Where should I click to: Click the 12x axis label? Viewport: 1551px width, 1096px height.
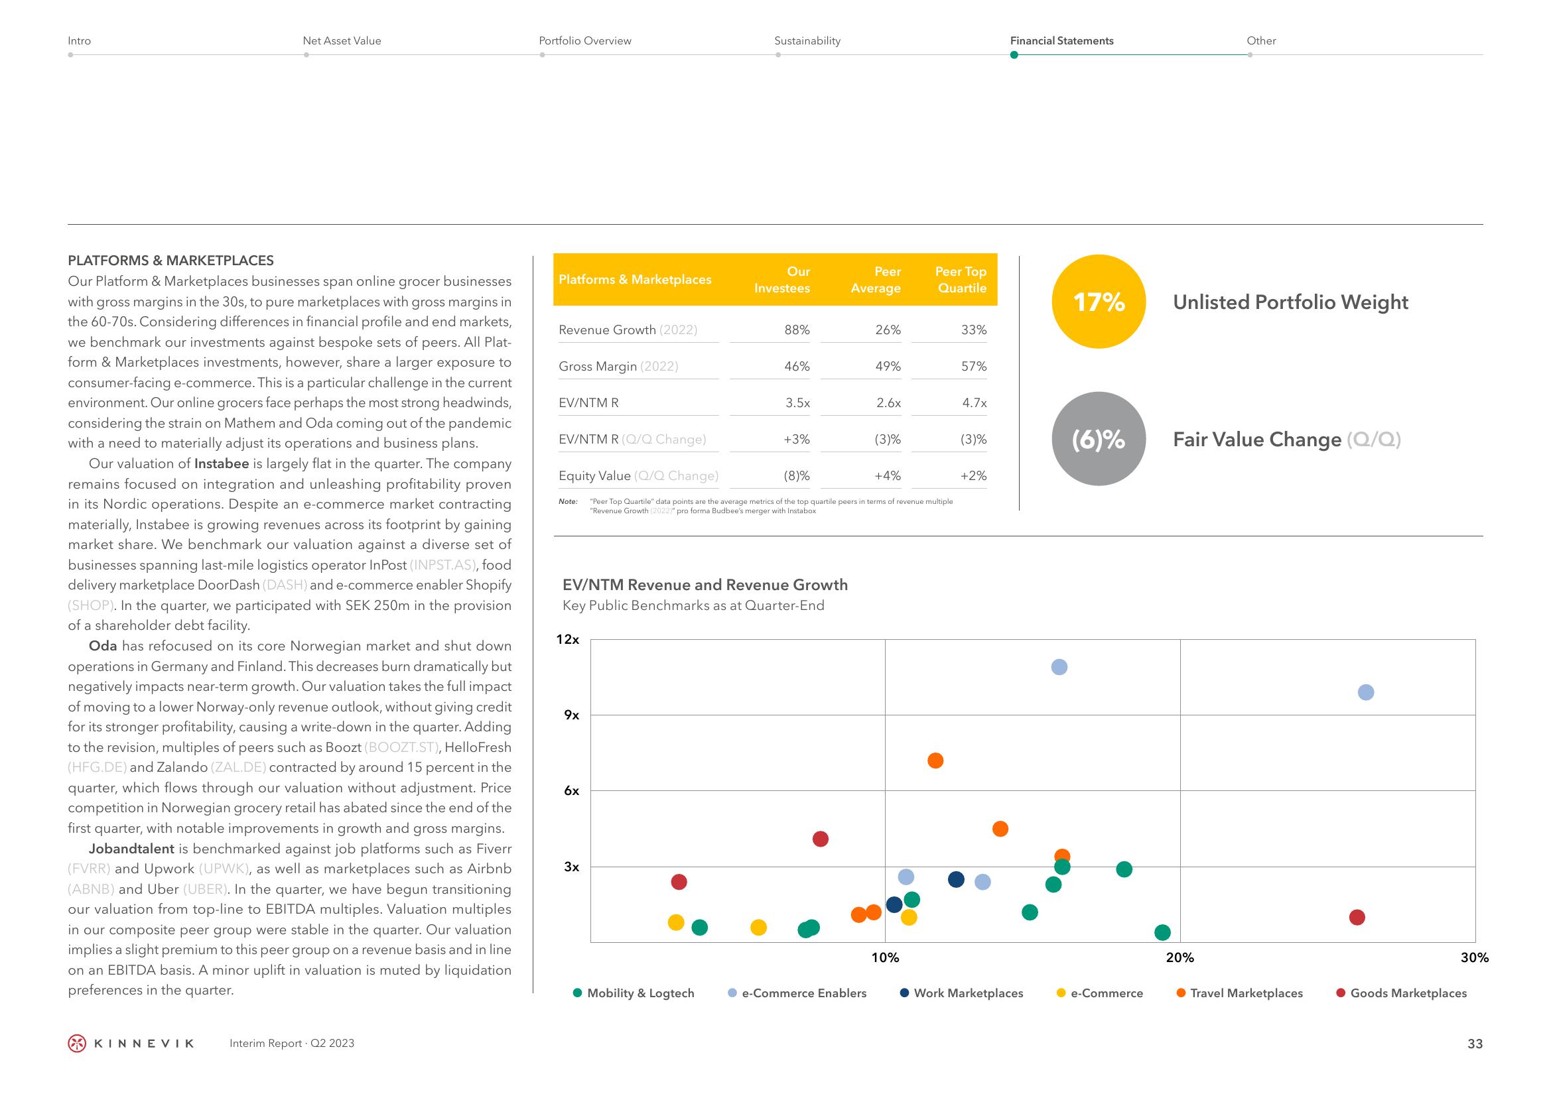pyautogui.click(x=567, y=639)
